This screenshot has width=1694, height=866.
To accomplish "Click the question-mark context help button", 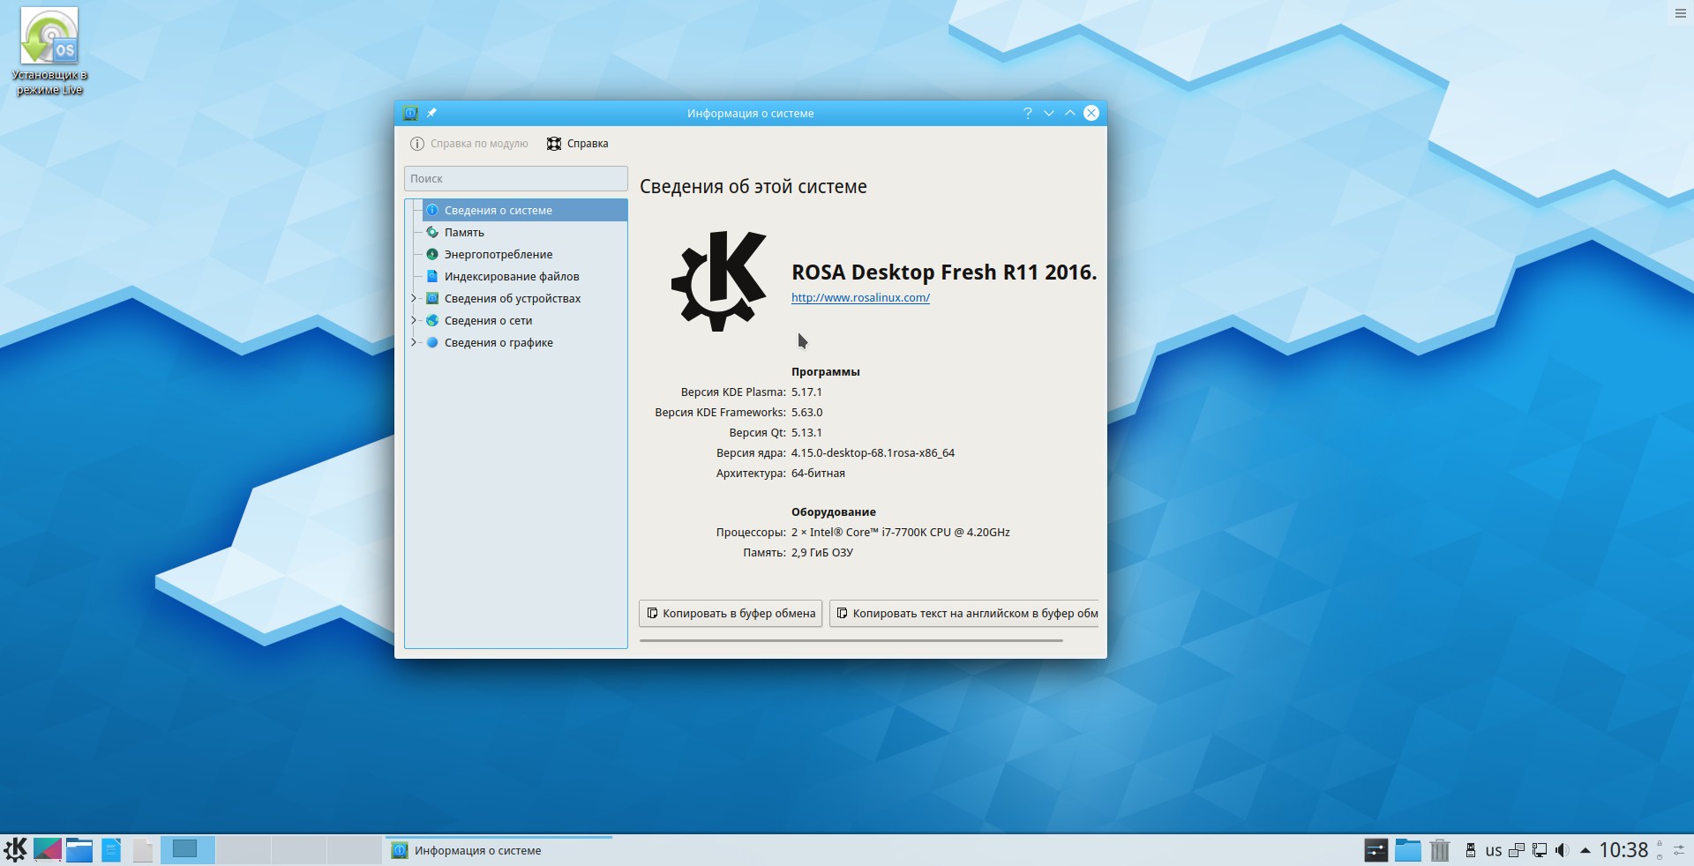I will (1028, 113).
